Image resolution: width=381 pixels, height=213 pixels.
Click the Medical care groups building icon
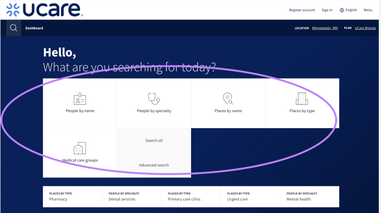click(x=80, y=148)
